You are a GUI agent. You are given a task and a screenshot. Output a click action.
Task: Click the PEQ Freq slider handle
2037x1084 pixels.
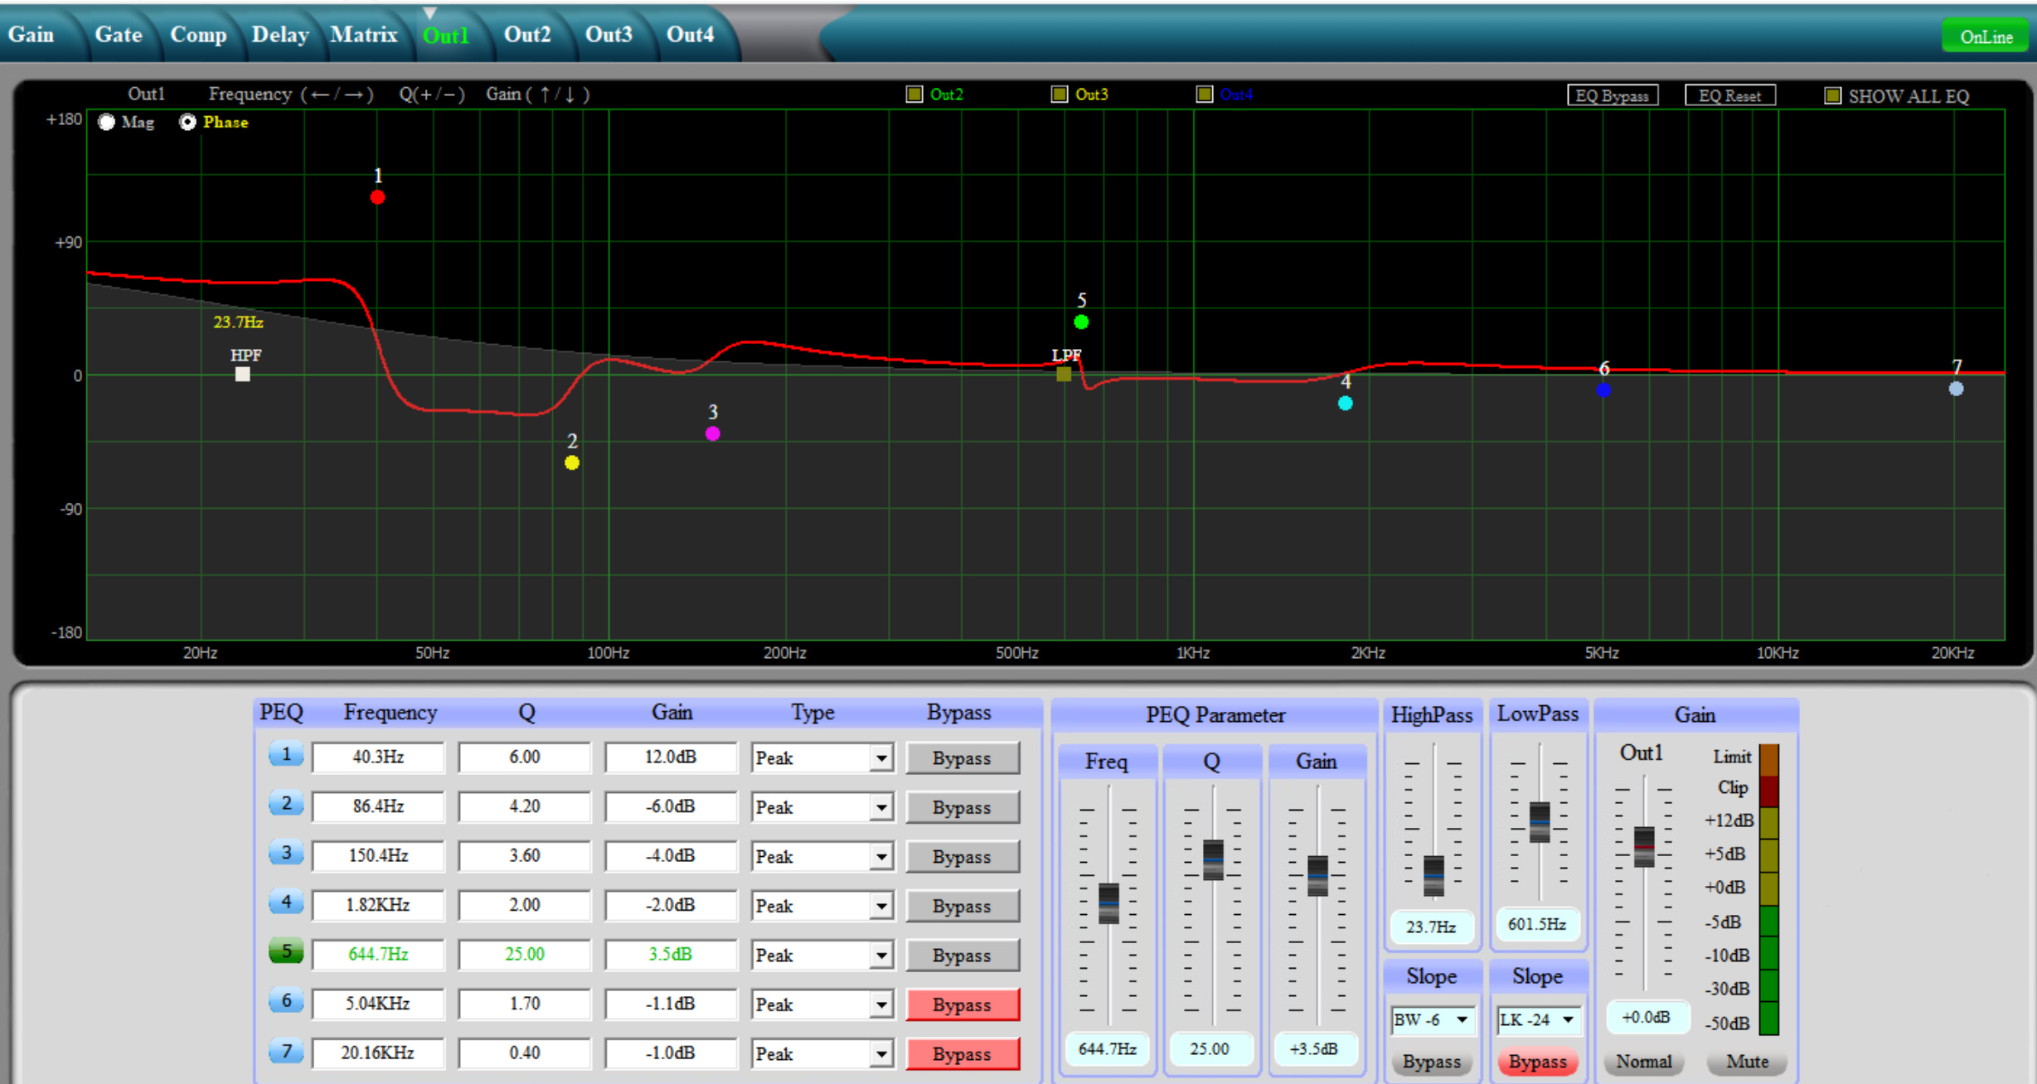(x=1108, y=903)
